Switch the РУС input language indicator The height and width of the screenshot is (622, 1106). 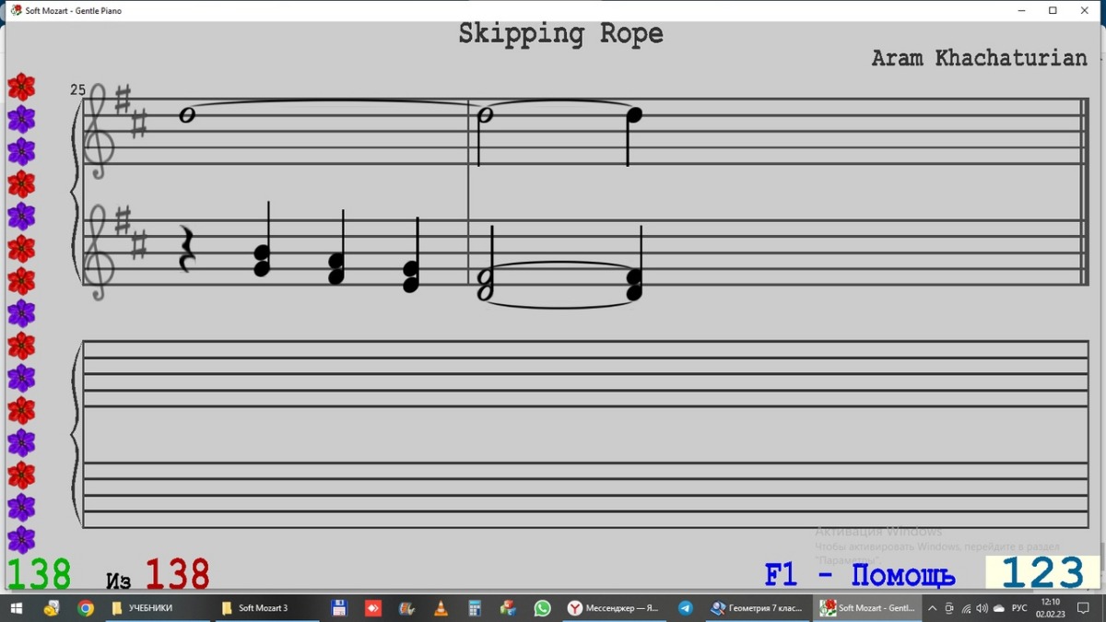tap(1019, 608)
